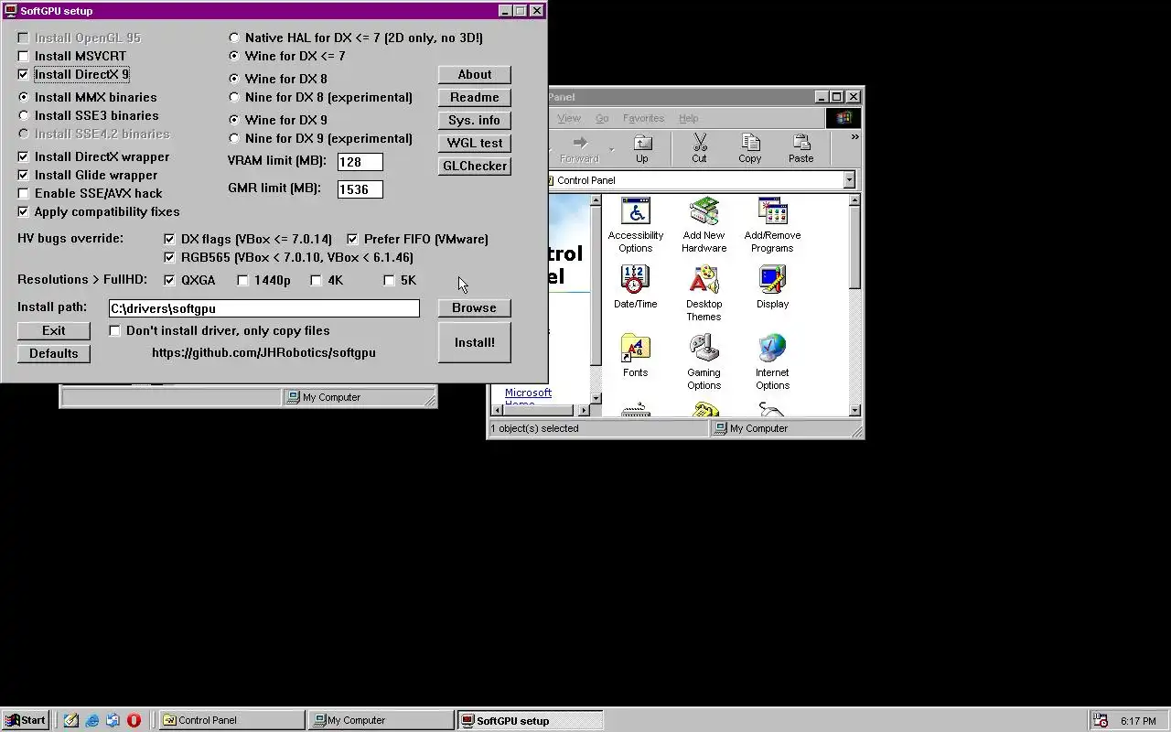The width and height of the screenshot is (1171, 732).
Task: Switch to Control Panel taskbar button
Action: 232,720
